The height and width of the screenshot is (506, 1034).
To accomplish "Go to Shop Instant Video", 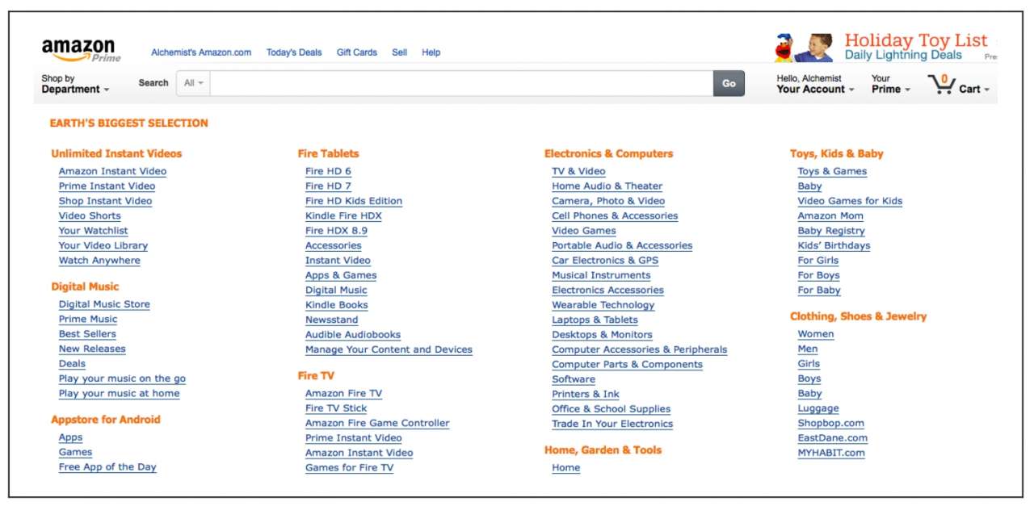I will point(105,201).
